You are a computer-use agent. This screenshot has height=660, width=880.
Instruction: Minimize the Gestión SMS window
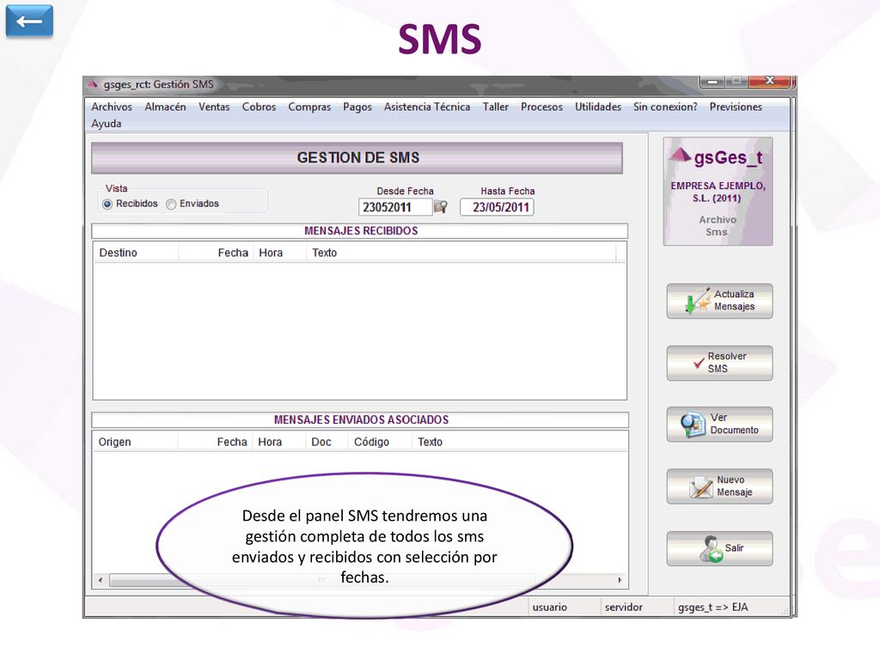[712, 82]
